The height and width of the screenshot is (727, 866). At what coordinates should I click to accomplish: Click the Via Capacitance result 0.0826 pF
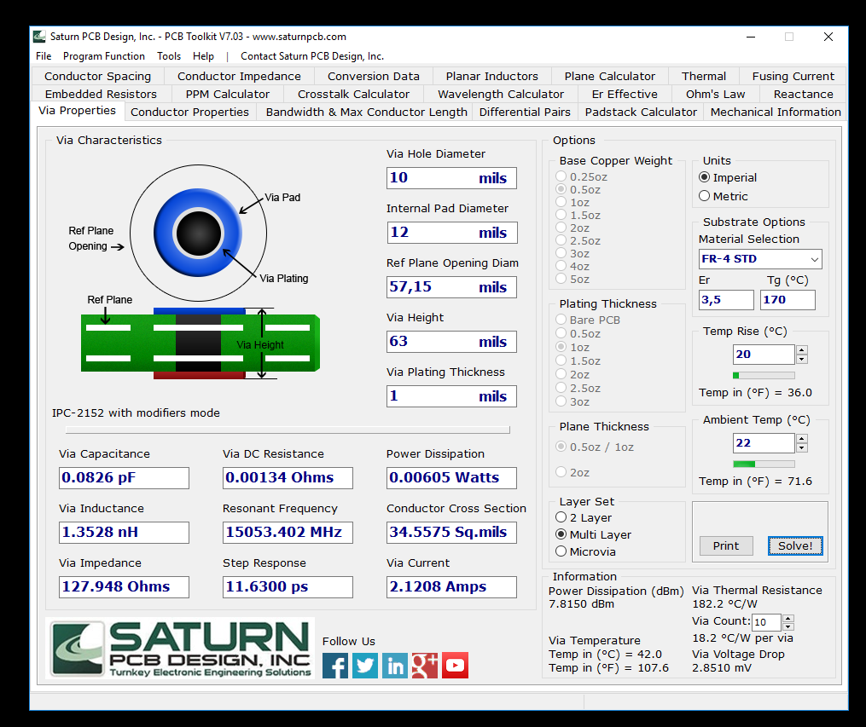(x=124, y=477)
